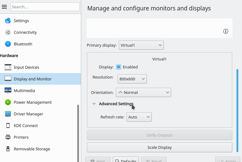Select Input Devices in the sidebar

click(x=26, y=67)
